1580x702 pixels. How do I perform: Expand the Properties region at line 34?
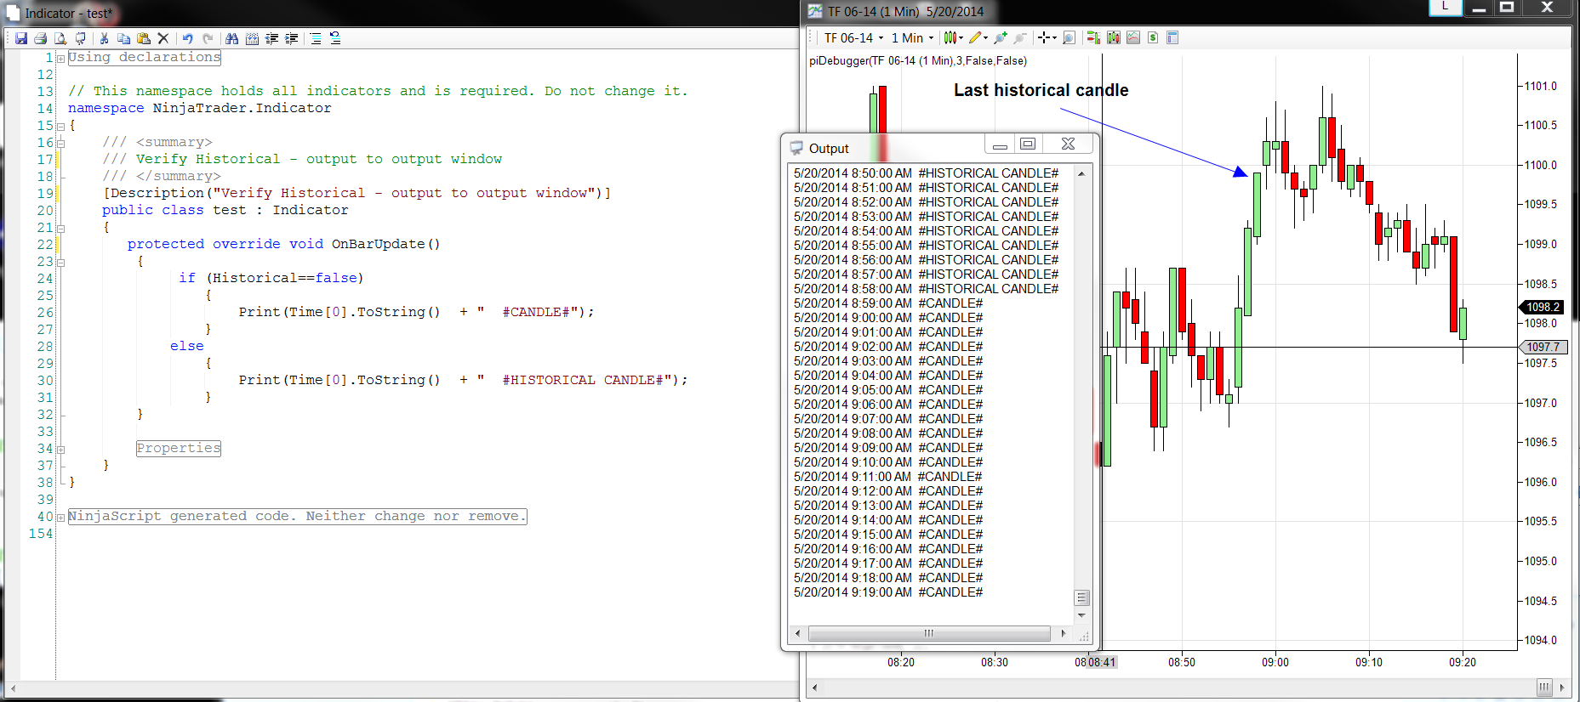60,449
